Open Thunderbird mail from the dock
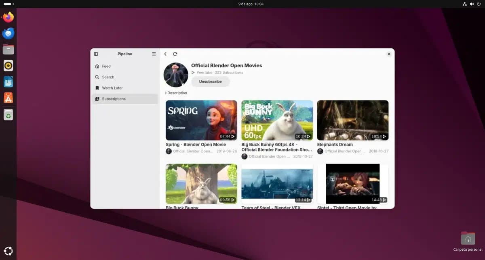The width and height of the screenshot is (485, 260). tap(8, 33)
